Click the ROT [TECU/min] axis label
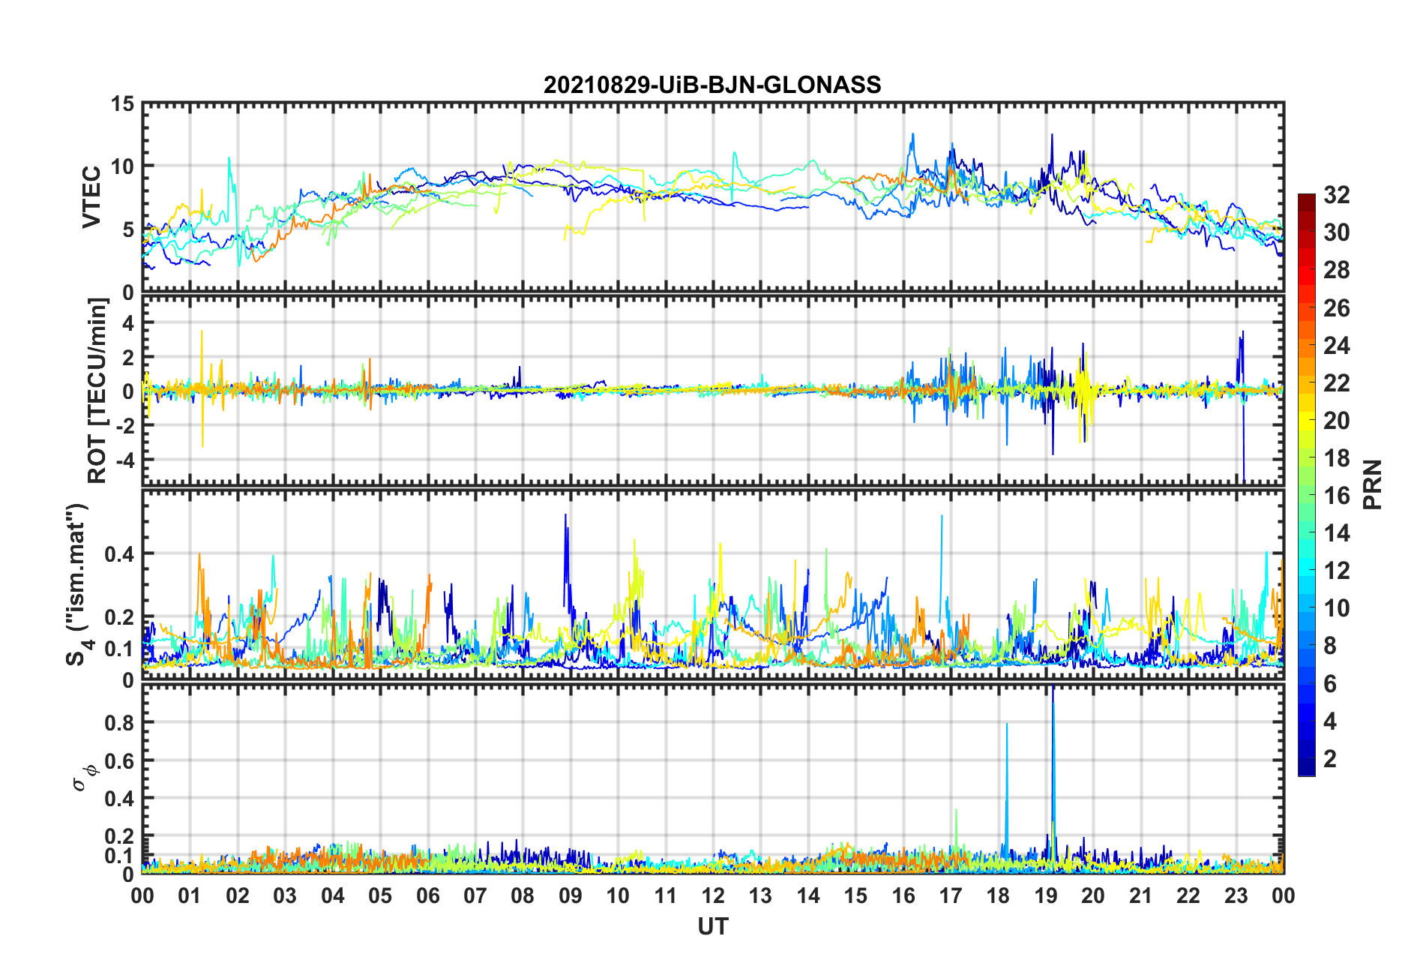This screenshot has width=1426, height=969. 97,391
